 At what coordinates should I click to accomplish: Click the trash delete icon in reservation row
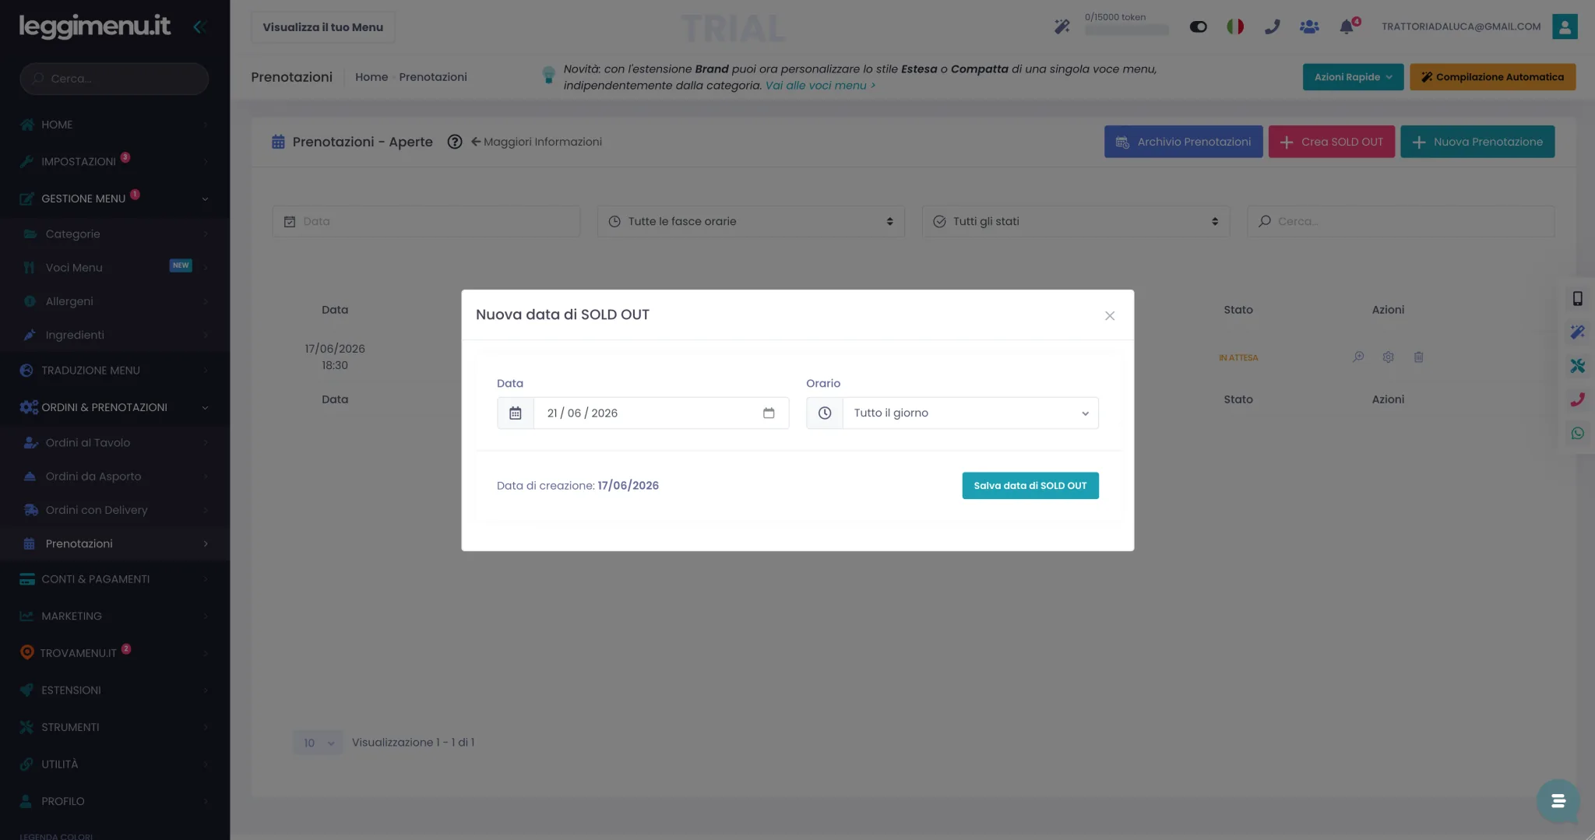pyautogui.click(x=1418, y=357)
